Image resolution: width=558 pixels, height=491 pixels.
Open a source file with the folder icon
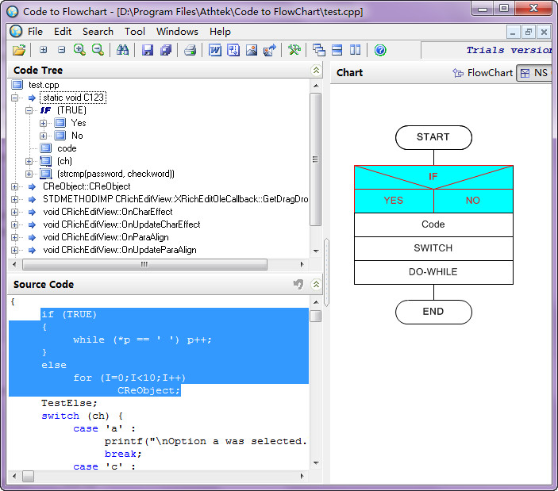19,50
